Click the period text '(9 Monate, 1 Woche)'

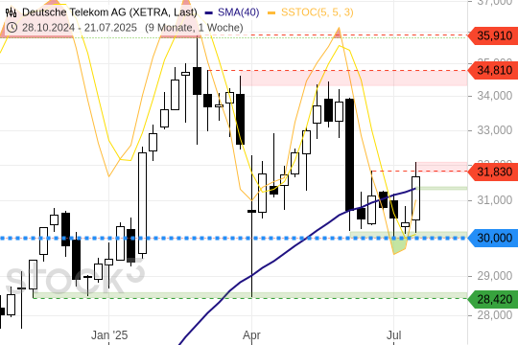[194, 28]
